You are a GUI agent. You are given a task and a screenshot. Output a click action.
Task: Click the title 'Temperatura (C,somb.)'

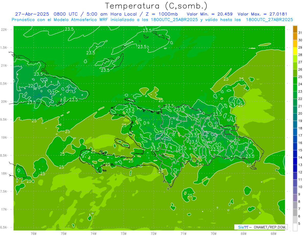click(x=156, y=6)
